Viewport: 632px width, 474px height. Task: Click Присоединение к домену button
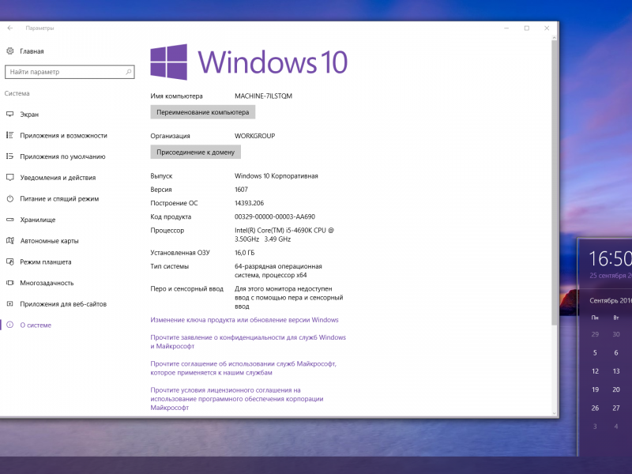(195, 152)
